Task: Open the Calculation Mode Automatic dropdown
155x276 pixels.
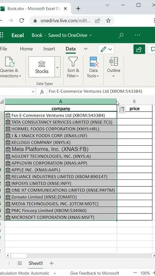Action: [28, 273]
